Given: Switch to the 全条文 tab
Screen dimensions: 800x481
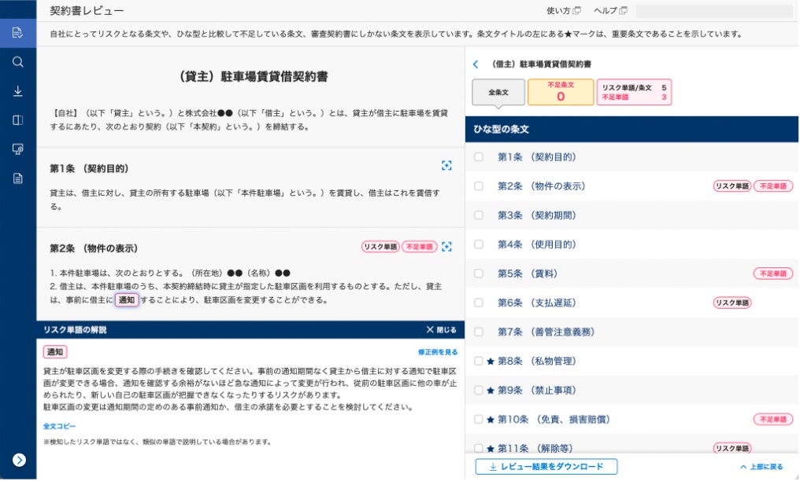Looking at the screenshot, I should [x=498, y=93].
